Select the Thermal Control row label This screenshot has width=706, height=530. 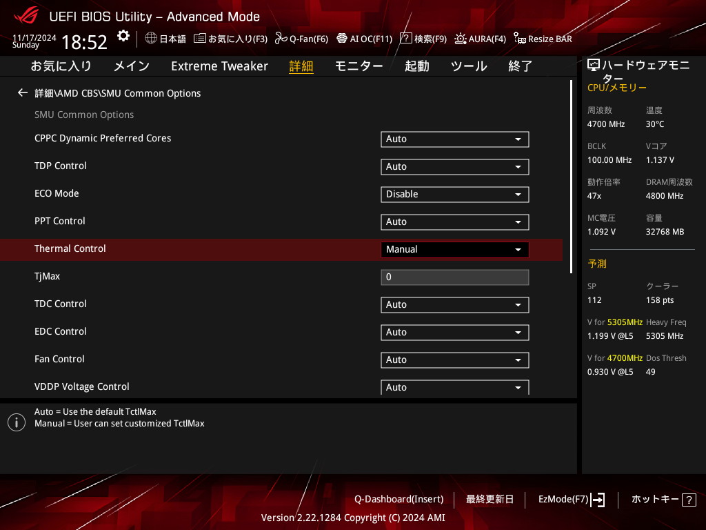70,248
